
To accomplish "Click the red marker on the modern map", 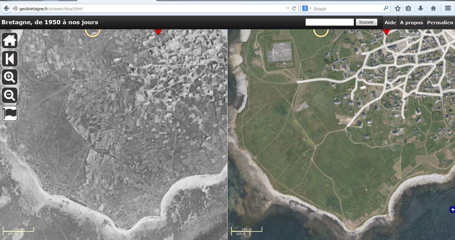I will [386, 31].
